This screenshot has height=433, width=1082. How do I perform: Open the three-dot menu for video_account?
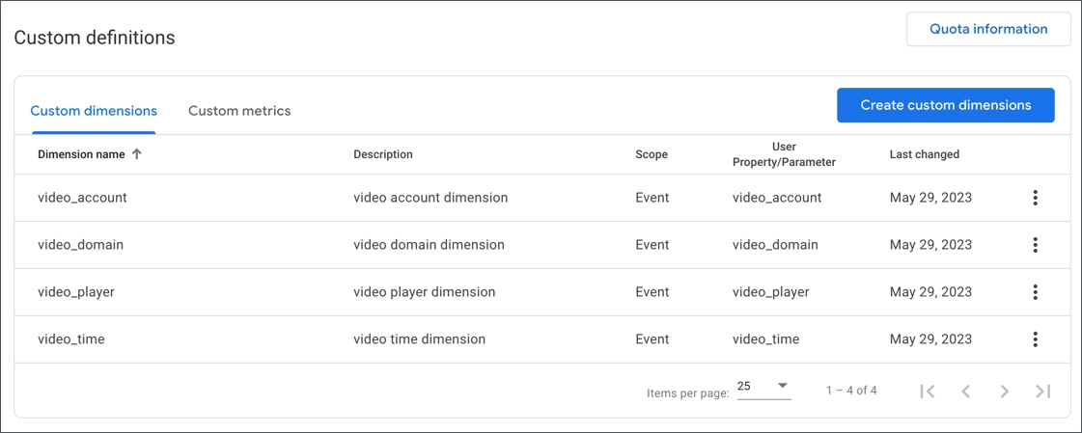pyautogui.click(x=1035, y=198)
